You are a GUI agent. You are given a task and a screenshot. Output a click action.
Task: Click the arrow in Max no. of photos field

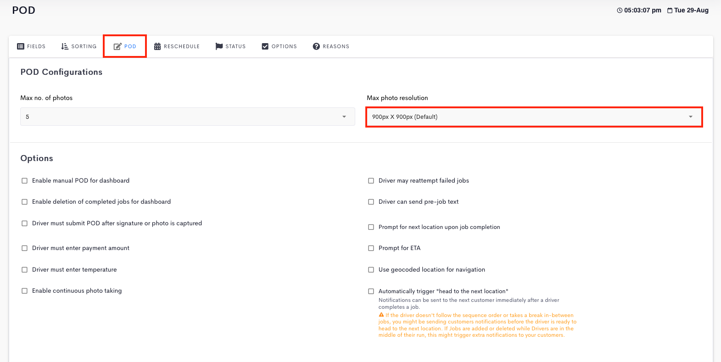coord(344,117)
